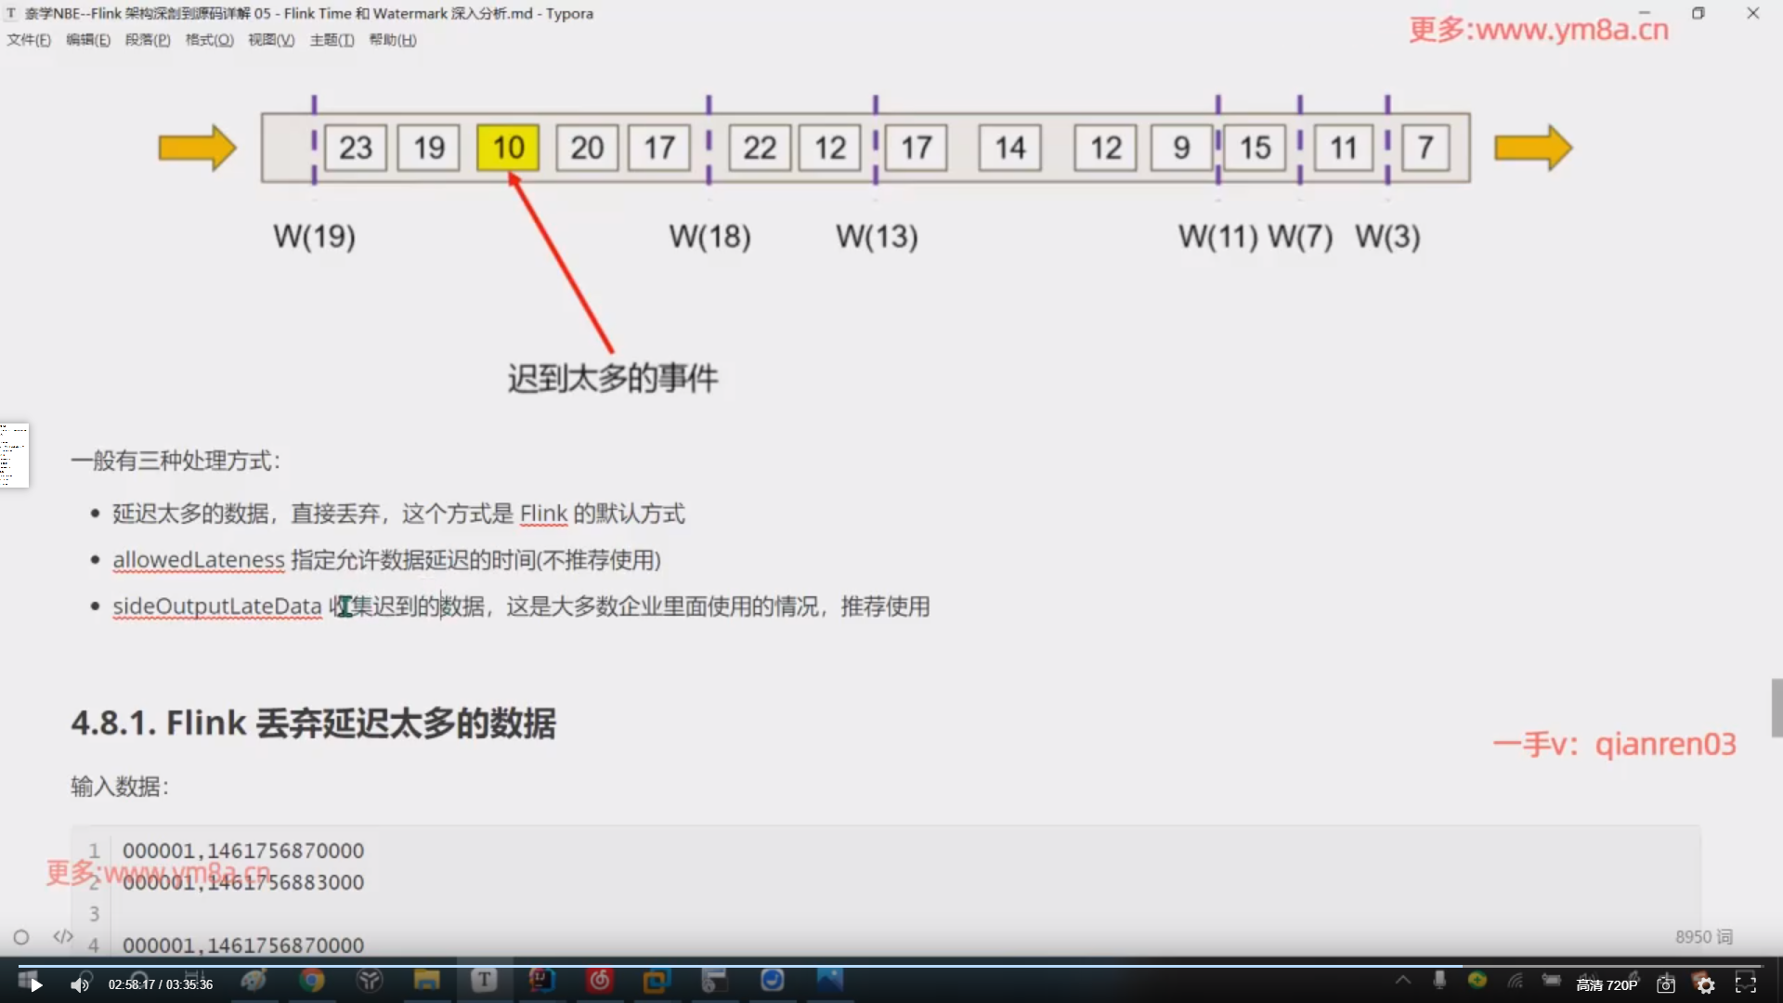Click the 8950 词 word count
The width and height of the screenshot is (1783, 1003).
click(x=1703, y=937)
